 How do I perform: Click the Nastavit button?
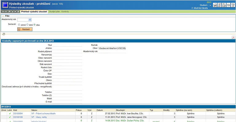pos(25,29)
